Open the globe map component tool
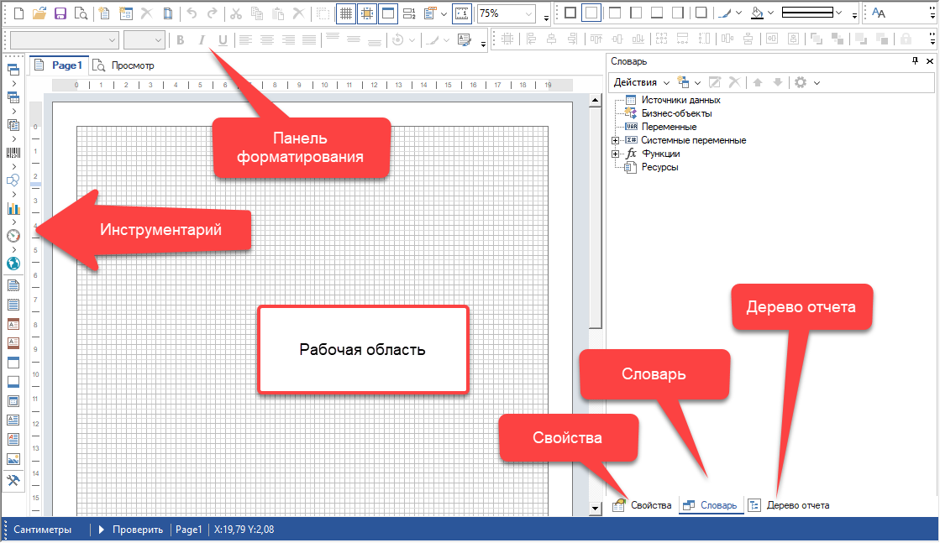Image resolution: width=940 pixels, height=543 pixels. (x=13, y=264)
